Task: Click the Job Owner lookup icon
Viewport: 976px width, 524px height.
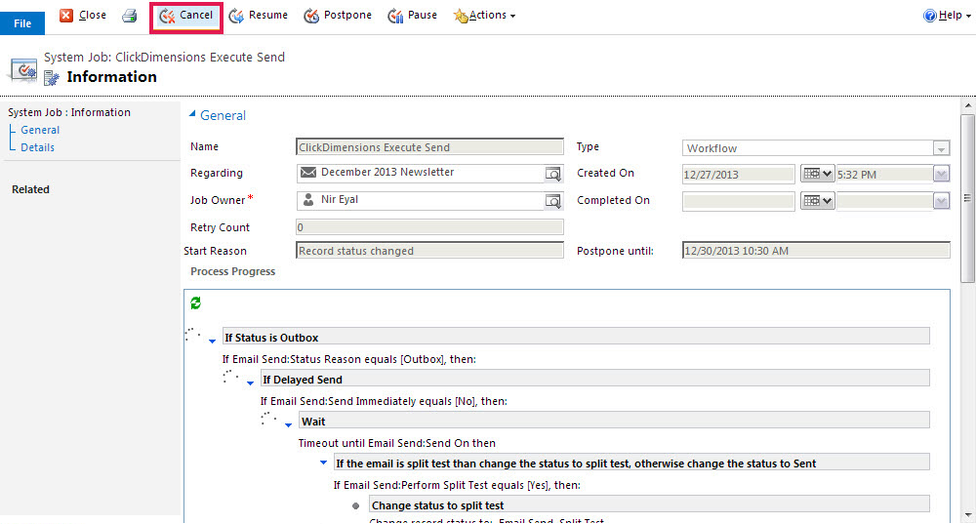Action: (552, 201)
